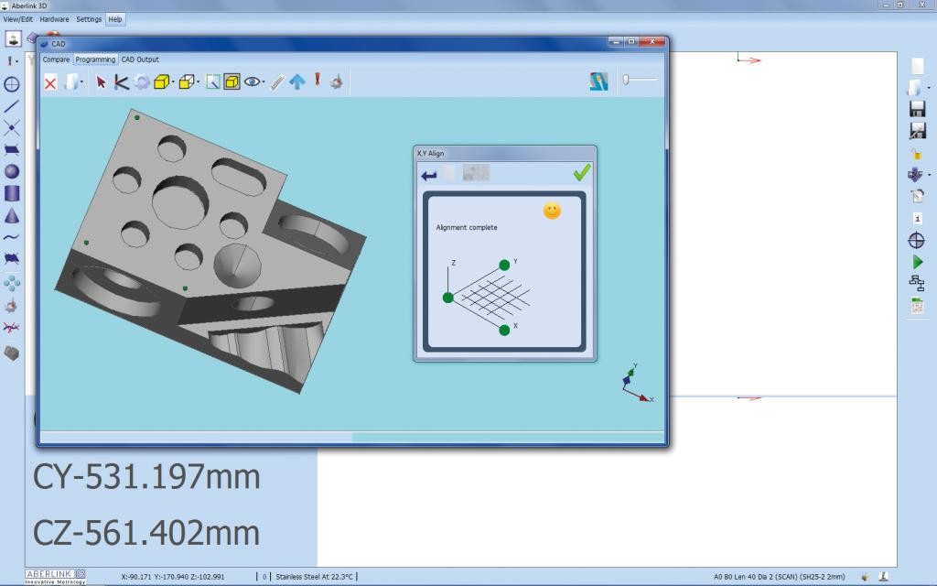Viewport: 937px width, 586px height.
Task: Click the red X delete icon in CAD toolbar
Action: click(x=50, y=82)
